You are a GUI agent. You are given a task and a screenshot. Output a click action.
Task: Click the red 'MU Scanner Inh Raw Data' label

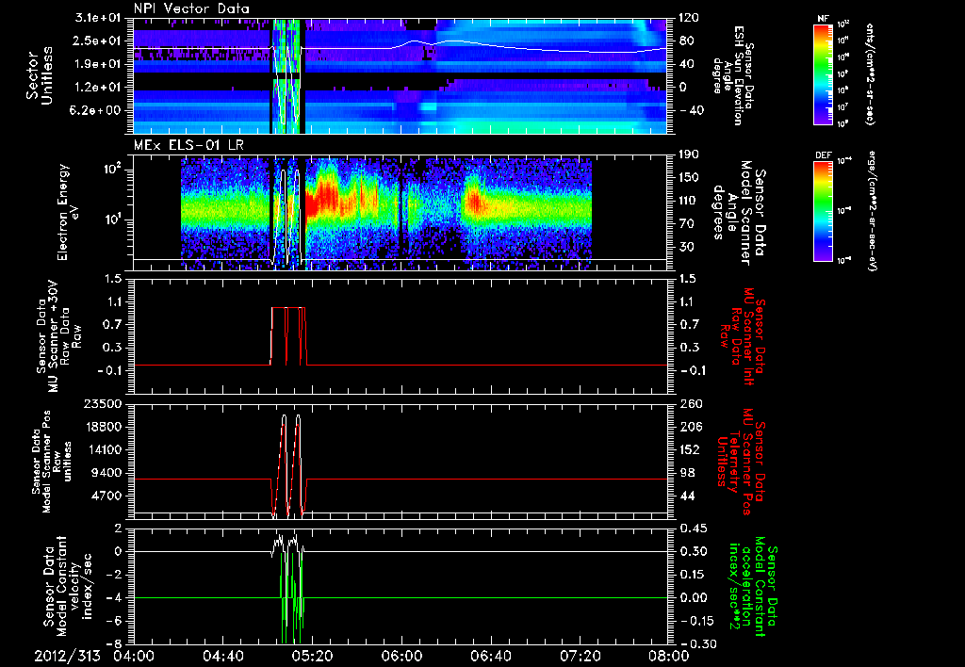[x=741, y=336]
